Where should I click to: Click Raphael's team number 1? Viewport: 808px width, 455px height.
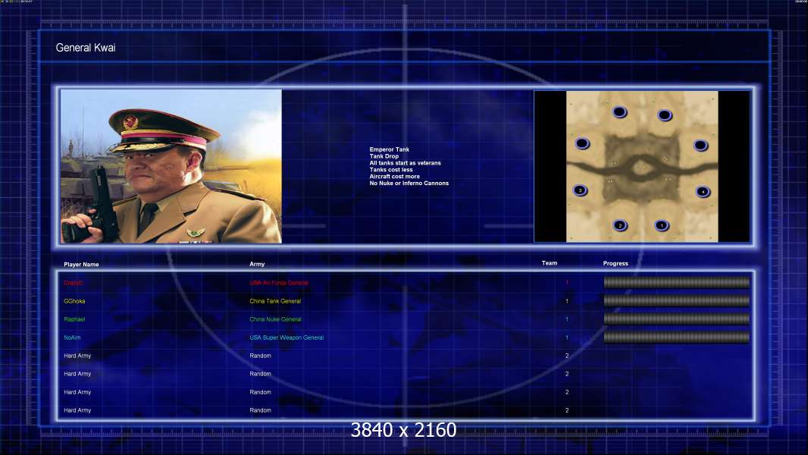567,319
